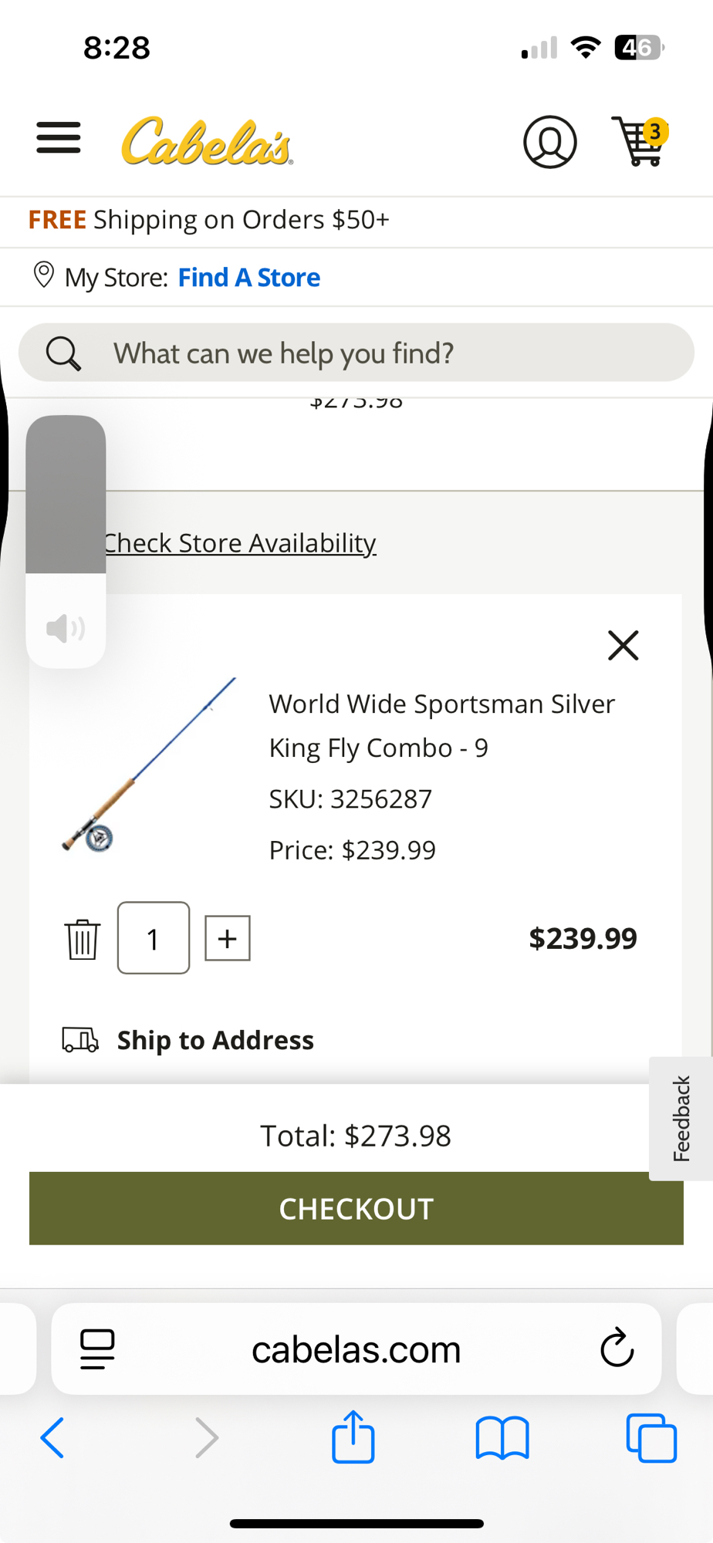Tap the search magnifying glass icon
Viewport: 713px width, 1543px height.
63,353
